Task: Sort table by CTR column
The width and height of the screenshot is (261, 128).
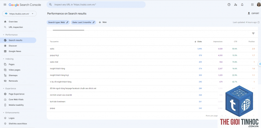Action: 235,42
